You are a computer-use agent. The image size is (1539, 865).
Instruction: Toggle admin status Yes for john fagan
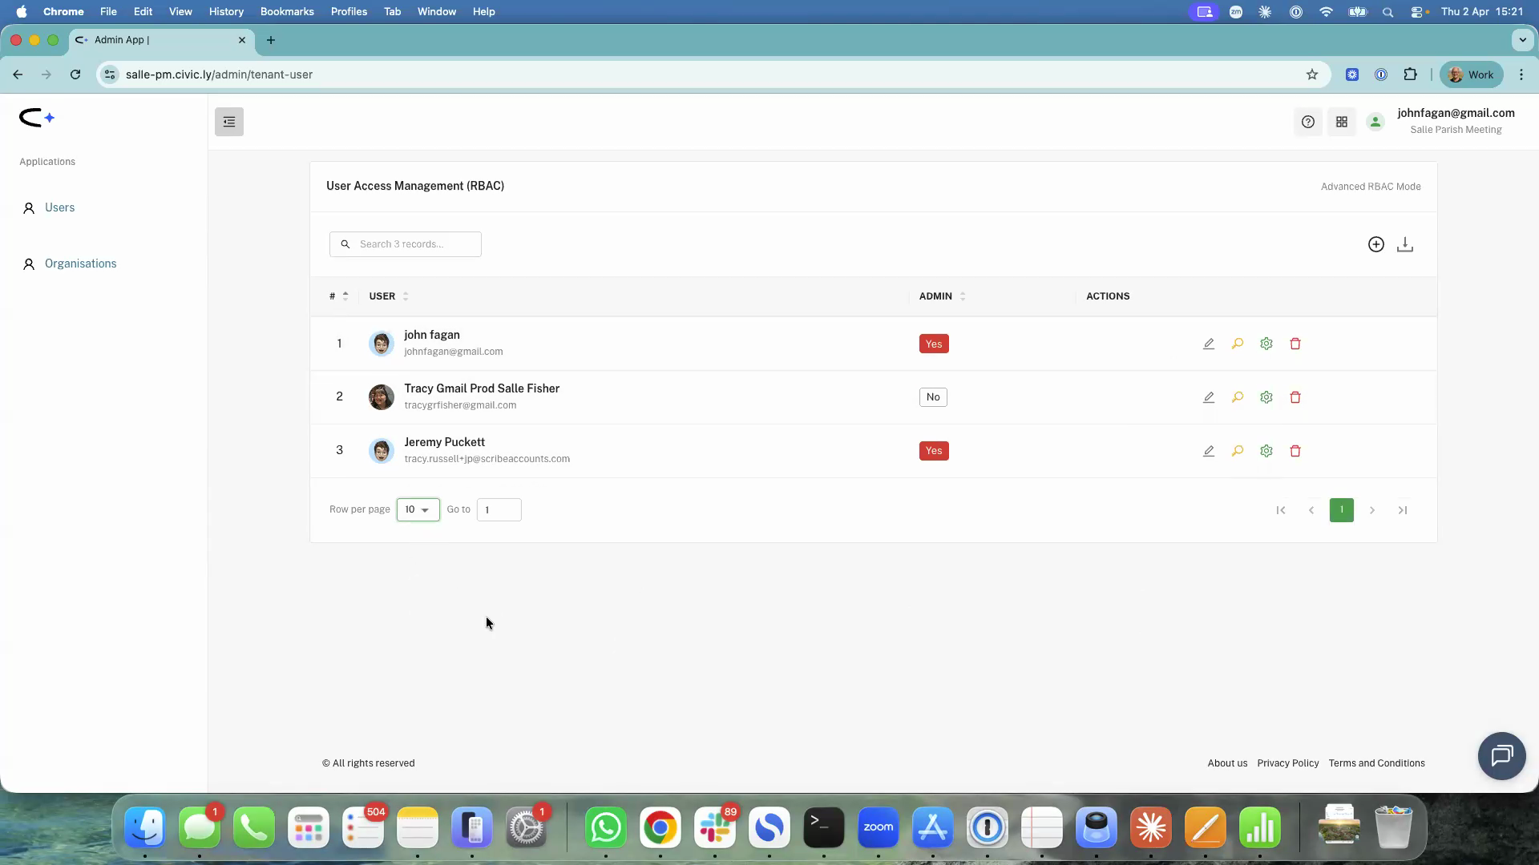pyautogui.click(x=934, y=344)
